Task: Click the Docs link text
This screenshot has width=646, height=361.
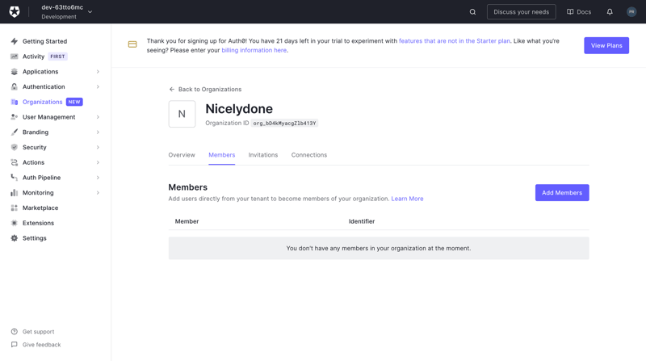Action: (x=584, y=12)
